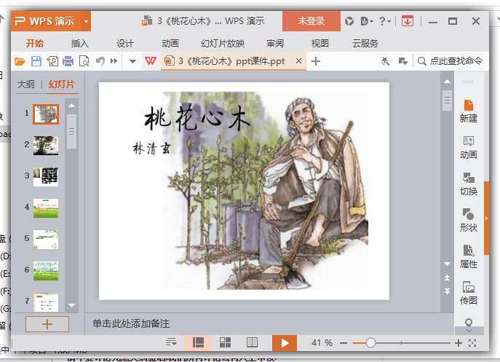Open the WPS home W icon

[x=151, y=60]
